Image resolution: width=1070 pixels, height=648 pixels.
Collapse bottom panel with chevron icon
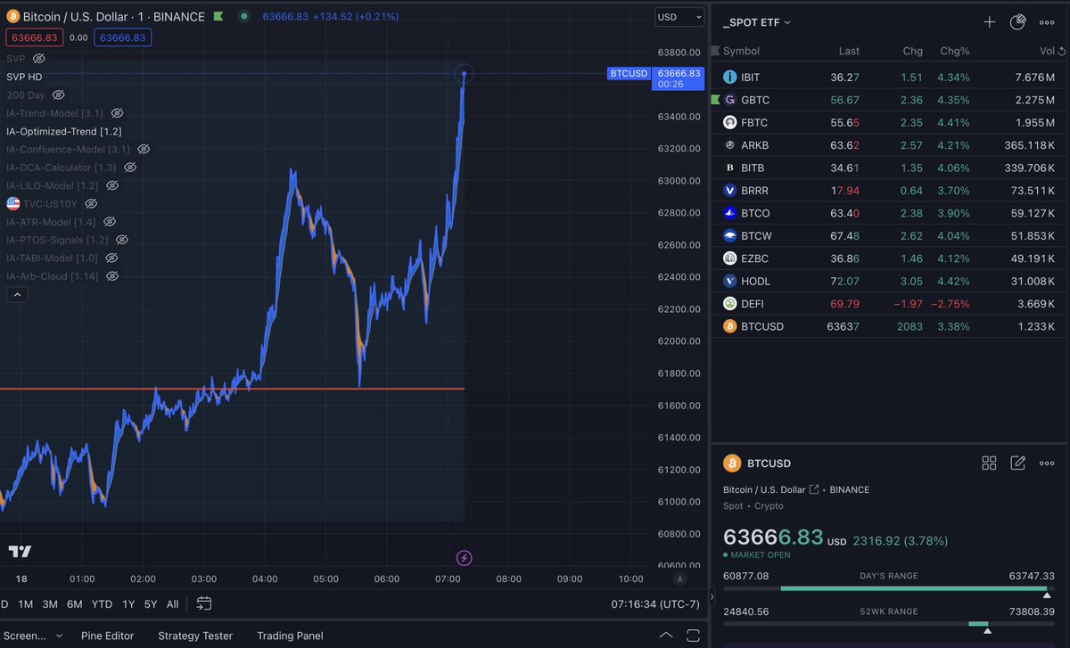pyautogui.click(x=665, y=636)
